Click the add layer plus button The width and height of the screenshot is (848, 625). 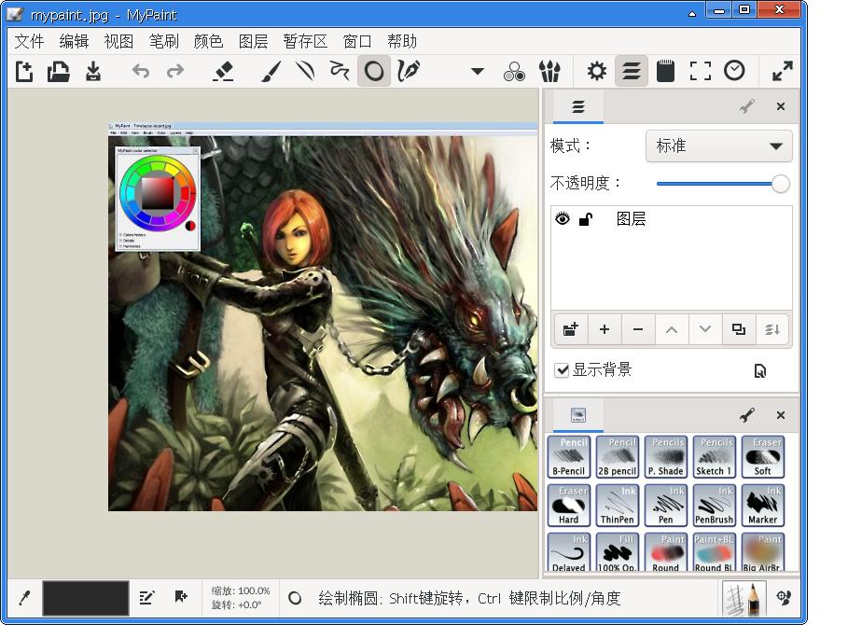(x=604, y=329)
